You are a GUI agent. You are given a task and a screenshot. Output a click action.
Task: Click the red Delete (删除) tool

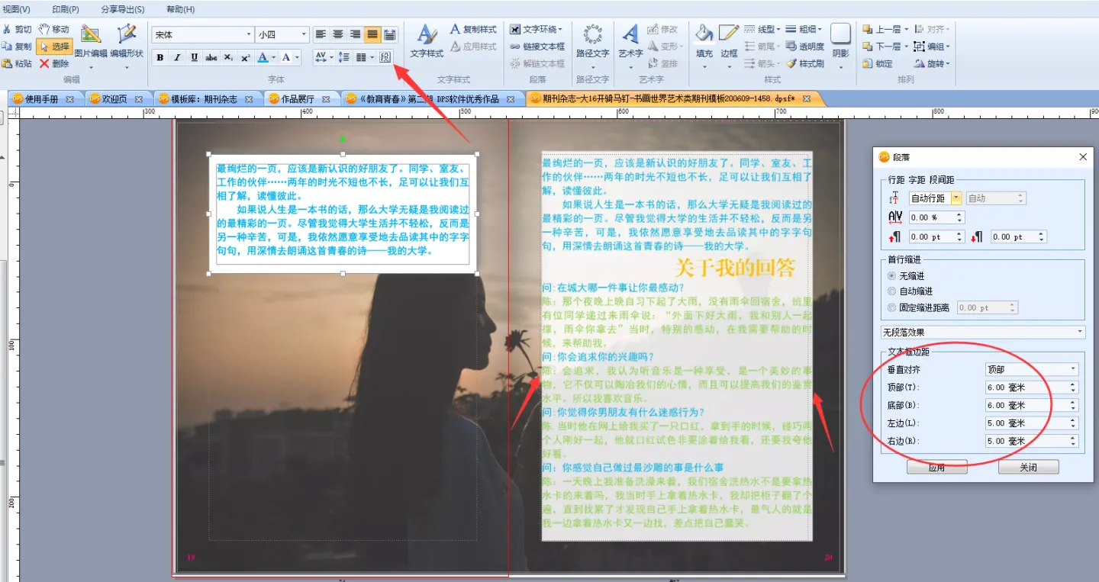coord(54,63)
